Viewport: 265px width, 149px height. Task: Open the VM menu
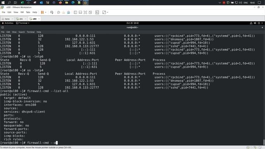[x=22, y=12]
